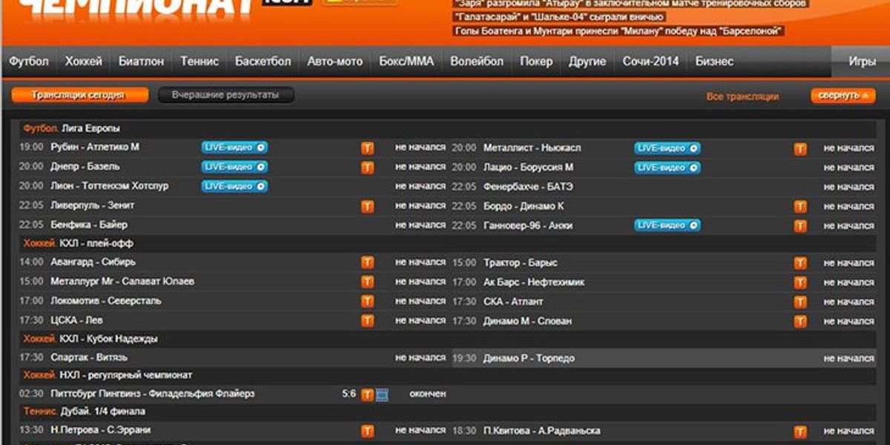The image size is (890, 445).
Task: Watch LIVE-видео for Днепр - Базель
Action: [234, 167]
